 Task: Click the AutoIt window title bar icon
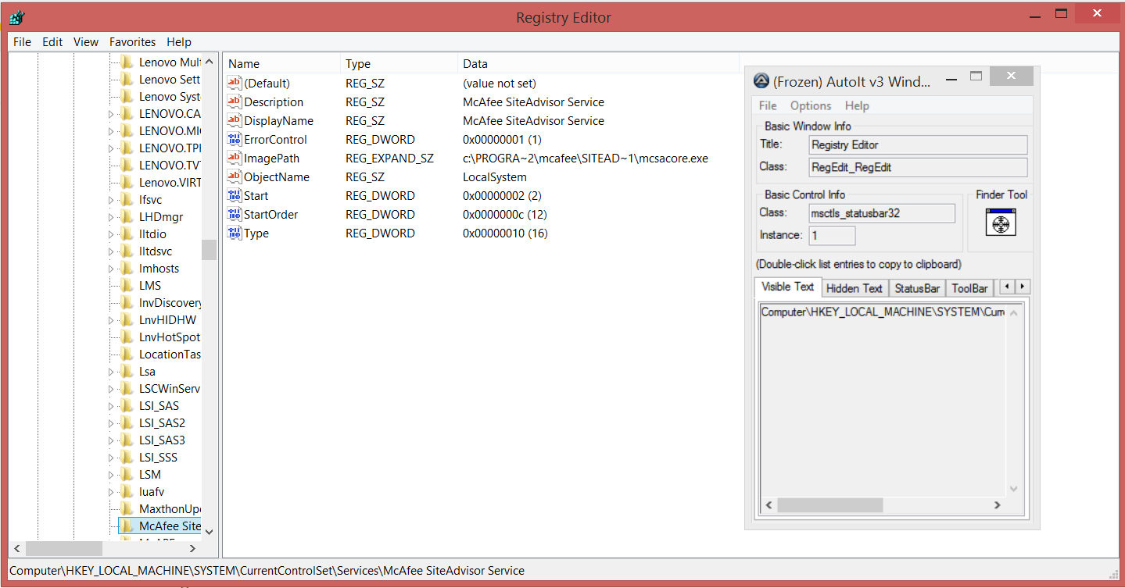761,81
